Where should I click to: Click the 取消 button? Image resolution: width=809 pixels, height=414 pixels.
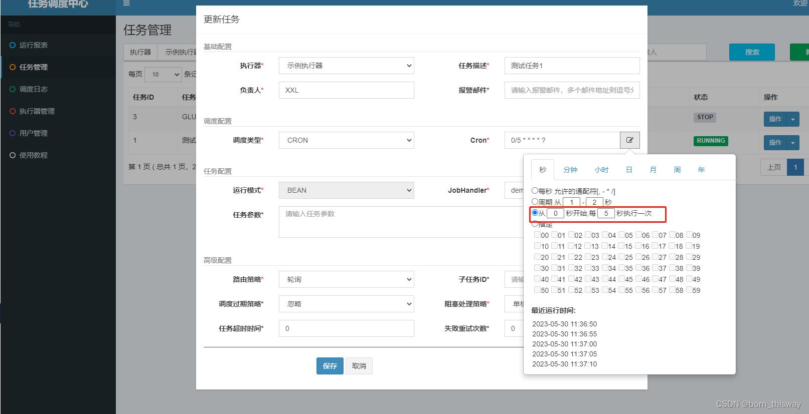tap(359, 366)
